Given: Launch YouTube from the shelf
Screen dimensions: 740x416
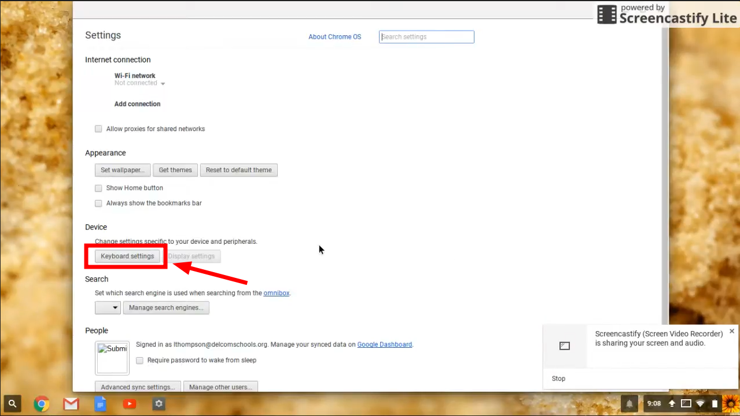Looking at the screenshot, I should point(129,403).
